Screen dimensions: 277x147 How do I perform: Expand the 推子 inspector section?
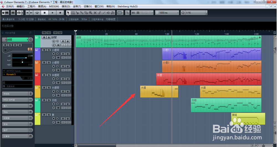[17, 130]
